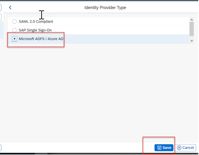The height and width of the screenshot is (155, 199).
Task: Select Microsoft ADFS / Azure AD radio button
Action: coord(14,39)
